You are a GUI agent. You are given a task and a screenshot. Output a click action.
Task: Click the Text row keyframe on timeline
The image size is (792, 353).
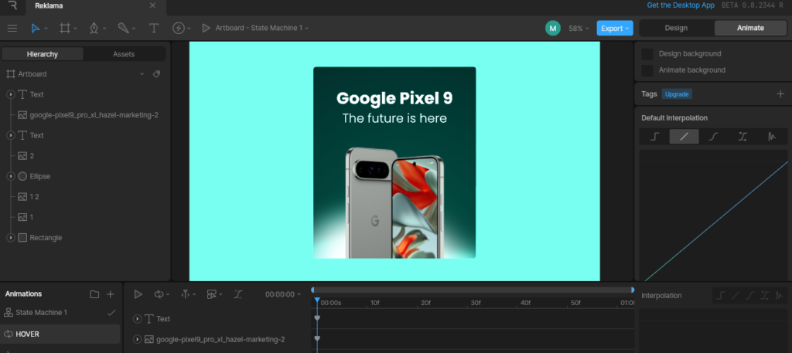click(317, 317)
